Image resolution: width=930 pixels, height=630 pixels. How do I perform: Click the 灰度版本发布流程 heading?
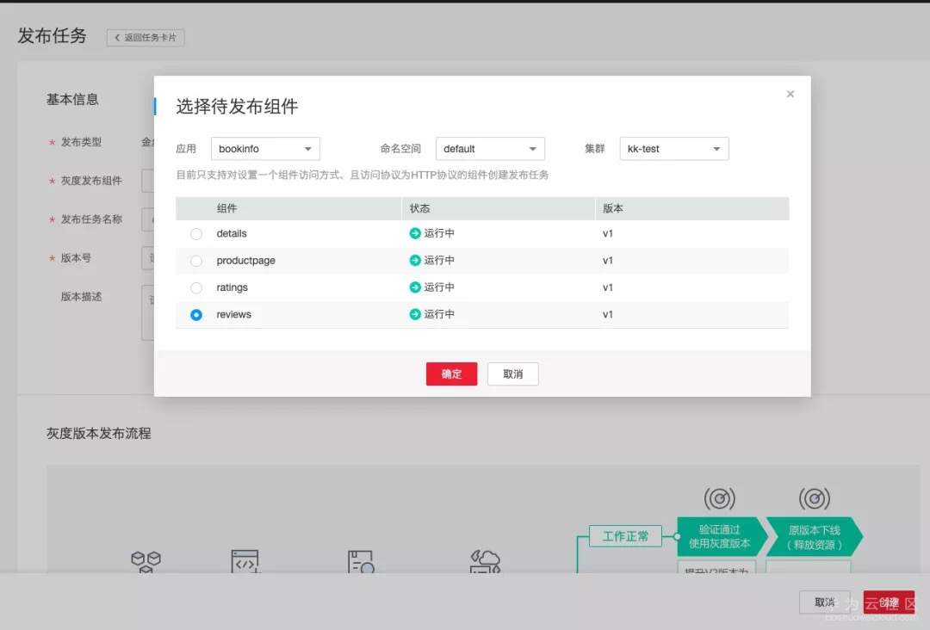[x=98, y=433]
